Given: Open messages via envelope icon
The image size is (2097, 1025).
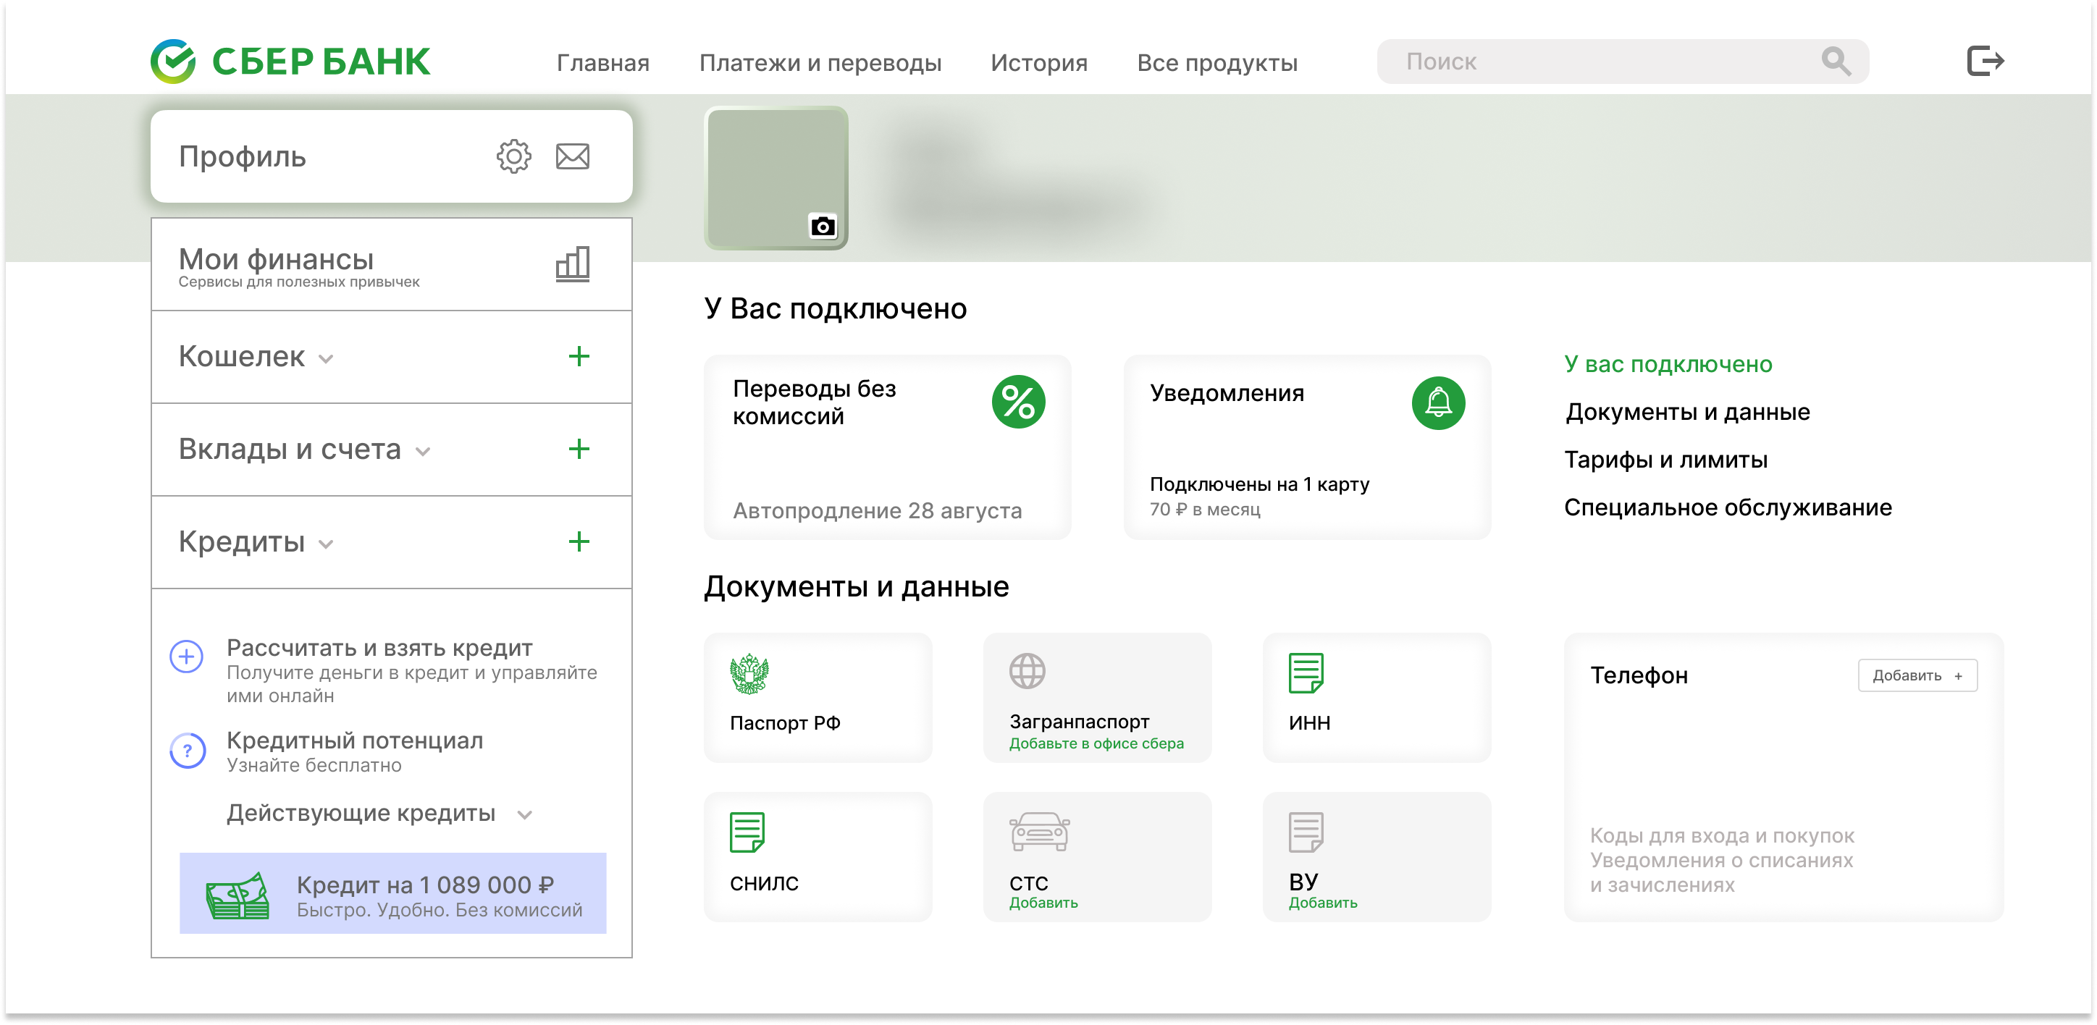Looking at the screenshot, I should 572,156.
